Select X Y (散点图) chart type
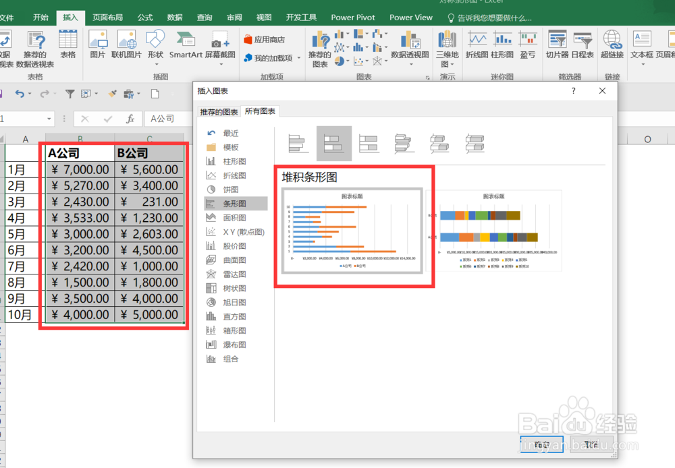675x468 pixels. 236,232
